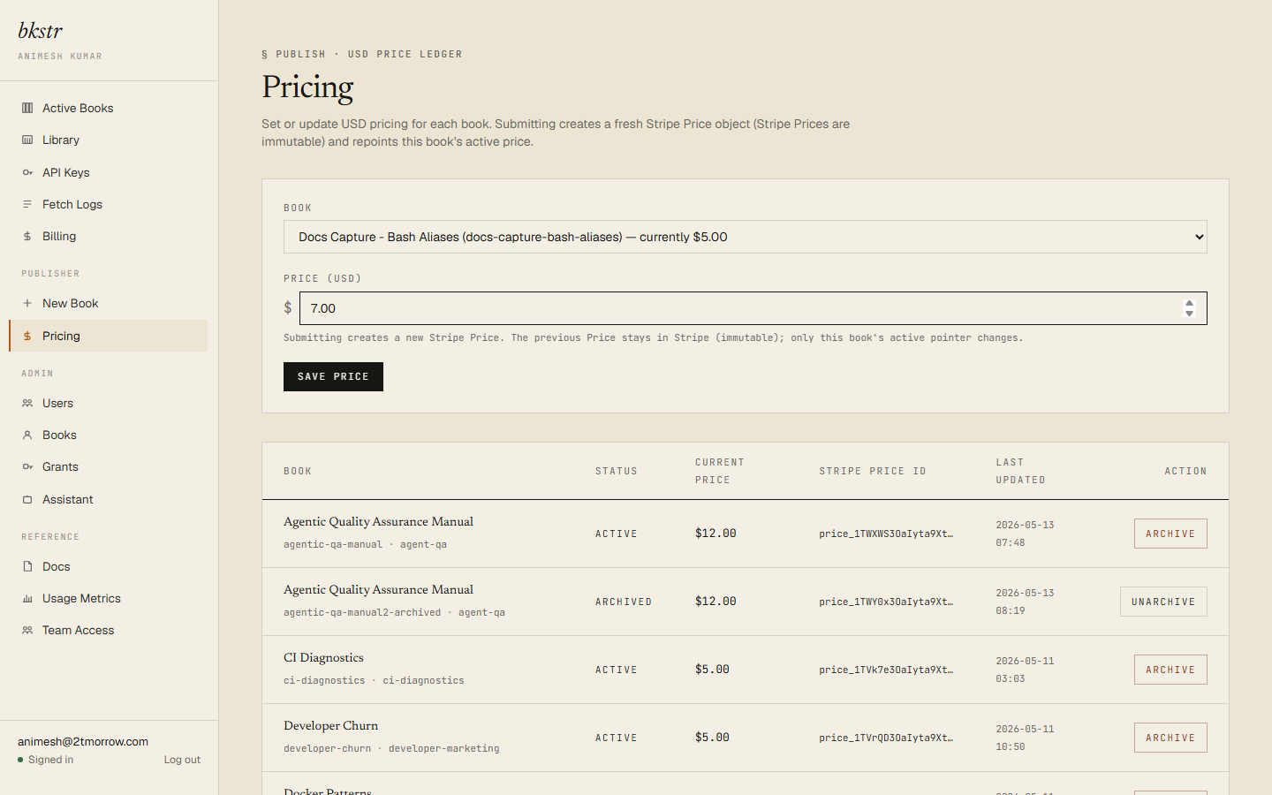Click the Save Price button
This screenshot has width=1272, height=795.
tap(333, 376)
